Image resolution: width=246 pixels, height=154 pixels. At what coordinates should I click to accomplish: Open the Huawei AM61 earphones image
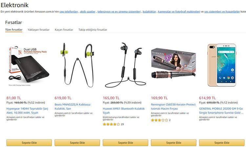pos(126,65)
